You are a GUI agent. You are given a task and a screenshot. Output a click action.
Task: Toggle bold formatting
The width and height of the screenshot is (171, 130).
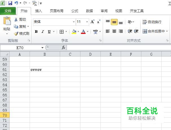pyautogui.click(x=36, y=32)
